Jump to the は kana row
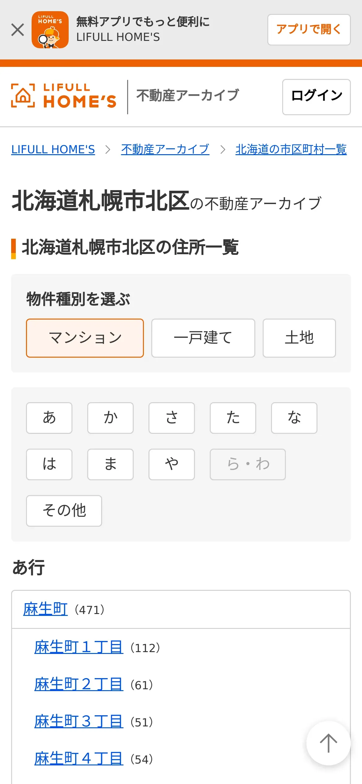Viewport: 362px width, 784px height. (49, 464)
